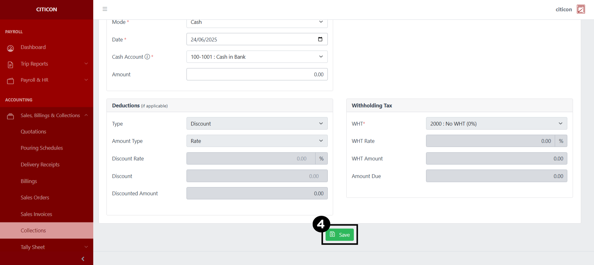594x265 pixels.
Task: Click the citicon profile avatar icon
Action: (x=581, y=9)
